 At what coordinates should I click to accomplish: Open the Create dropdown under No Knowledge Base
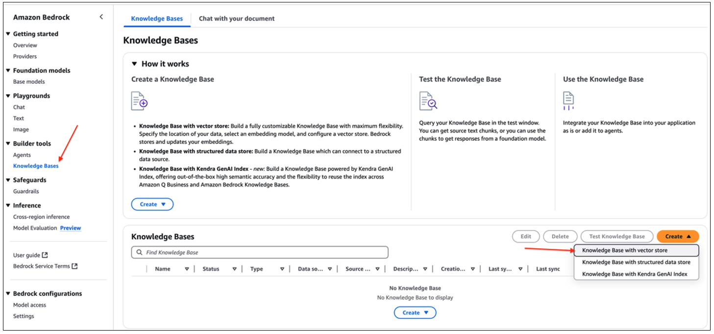(x=415, y=312)
